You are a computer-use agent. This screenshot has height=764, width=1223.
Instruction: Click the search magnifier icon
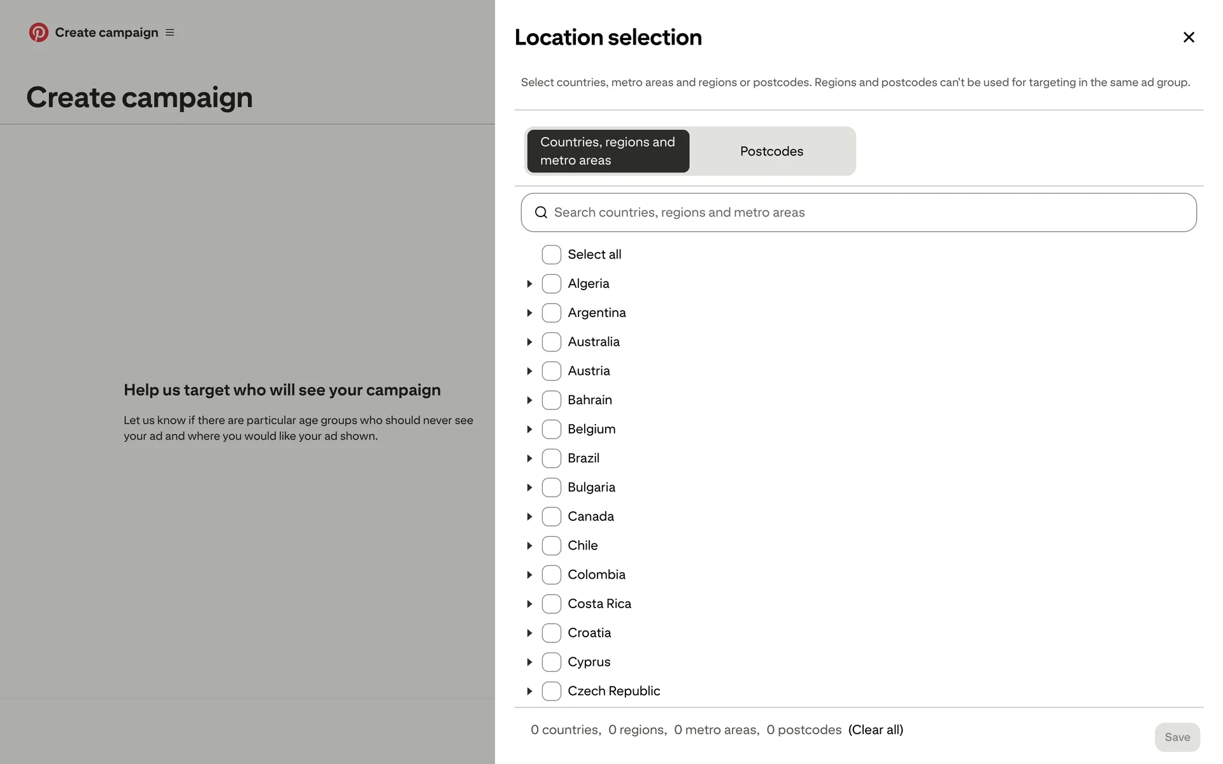[x=541, y=213]
